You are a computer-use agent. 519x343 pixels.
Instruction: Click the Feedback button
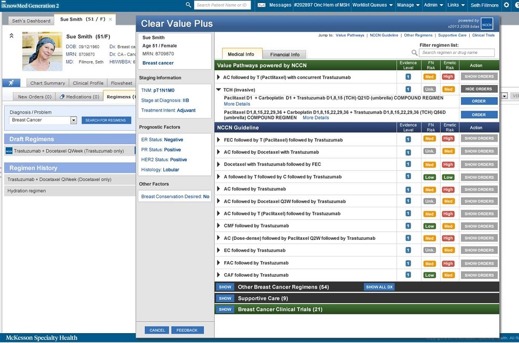[x=187, y=330]
